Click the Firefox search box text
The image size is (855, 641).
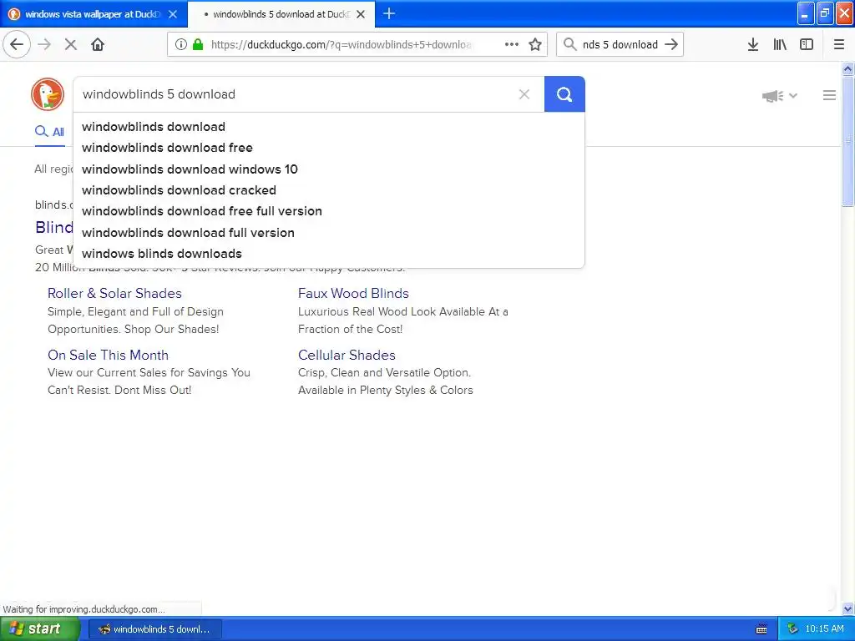[620, 45]
